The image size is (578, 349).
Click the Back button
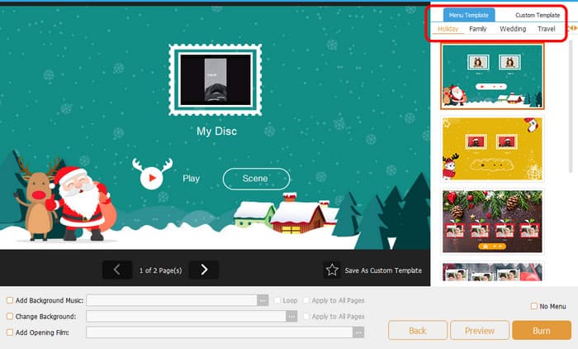418,330
